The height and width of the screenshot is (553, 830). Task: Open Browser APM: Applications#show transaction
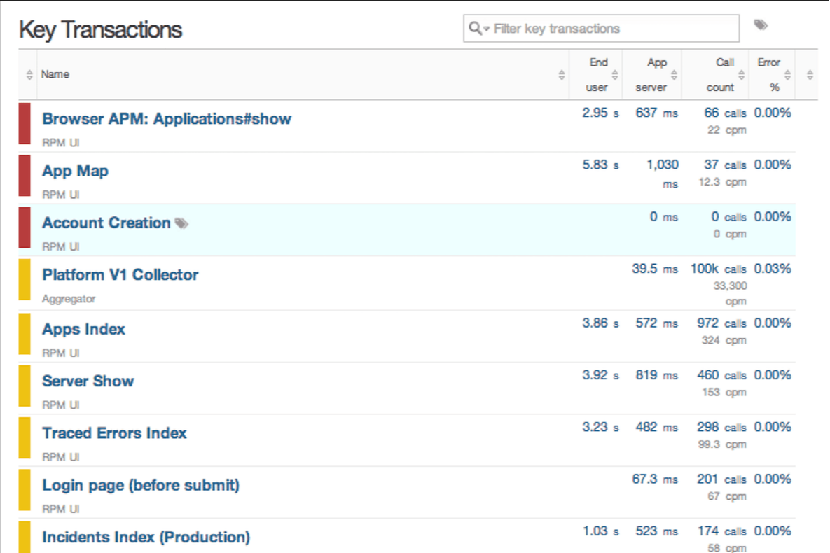point(167,119)
